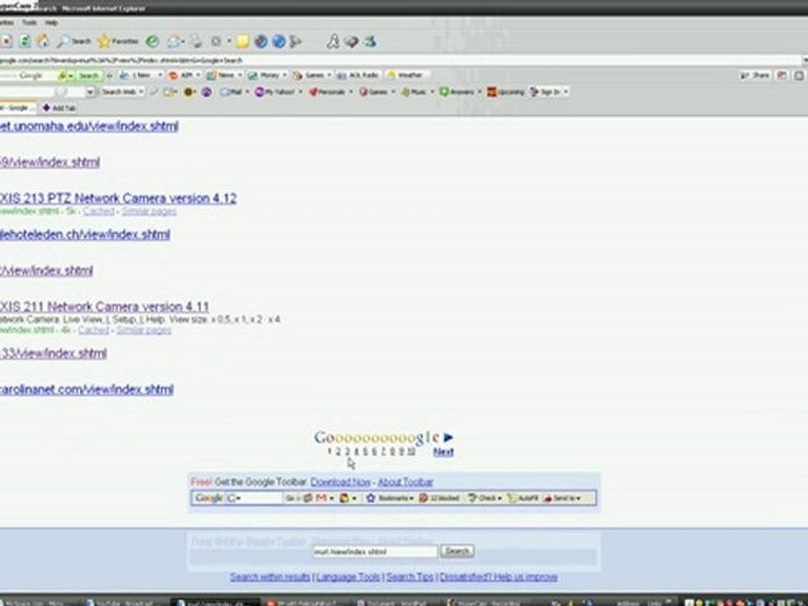
Task: Open the carolinanet.com/view/index.shtml result
Action: pyautogui.click(x=87, y=389)
